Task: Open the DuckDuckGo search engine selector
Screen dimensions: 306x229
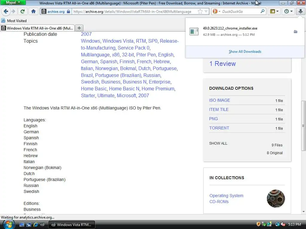Action: pyautogui.click(x=216, y=12)
